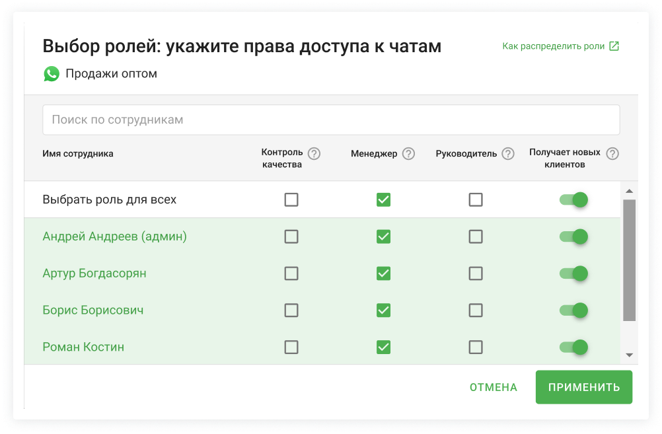The image size is (662, 434).
Task: Turn off new clients for Борис Борисович
Action: (573, 310)
